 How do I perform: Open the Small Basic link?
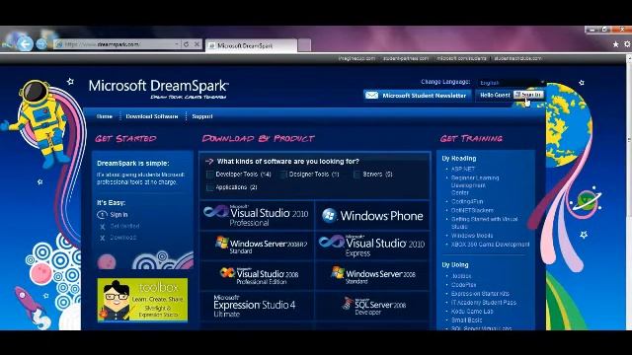(x=466, y=319)
